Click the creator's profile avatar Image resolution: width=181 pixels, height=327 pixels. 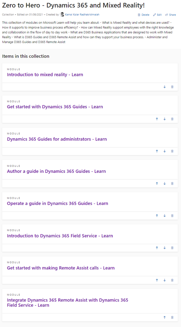click(62, 15)
